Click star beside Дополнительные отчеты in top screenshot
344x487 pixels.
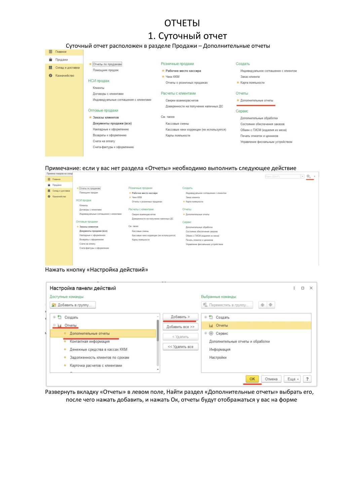pyautogui.click(x=238, y=100)
